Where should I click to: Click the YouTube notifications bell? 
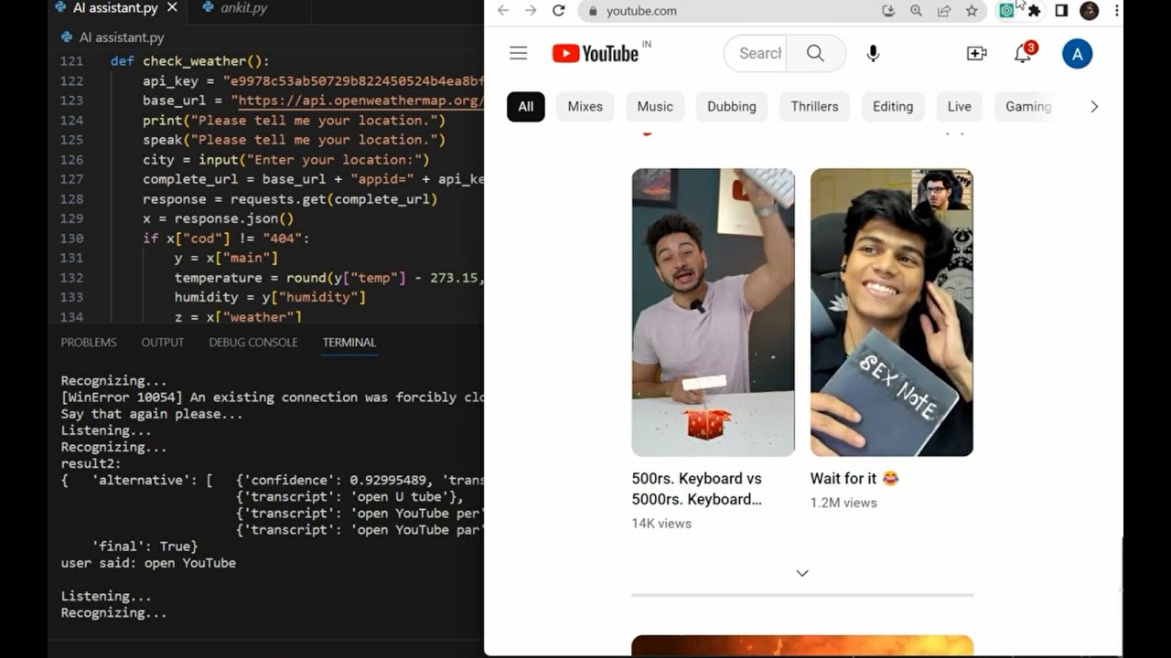[x=1021, y=54]
